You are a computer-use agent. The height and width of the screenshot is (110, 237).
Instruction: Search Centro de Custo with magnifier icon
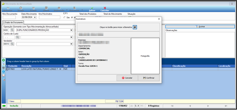pos(18,37)
